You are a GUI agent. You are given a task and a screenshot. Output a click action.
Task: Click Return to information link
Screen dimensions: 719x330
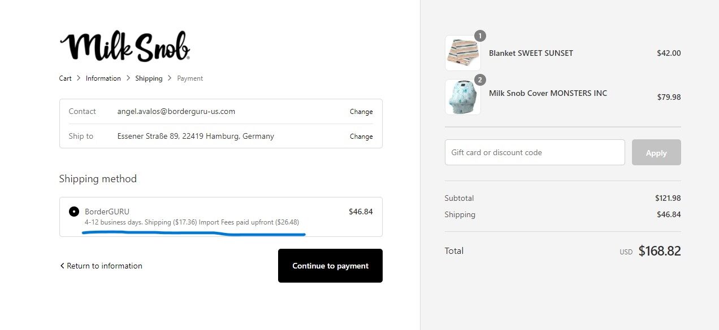pos(104,266)
